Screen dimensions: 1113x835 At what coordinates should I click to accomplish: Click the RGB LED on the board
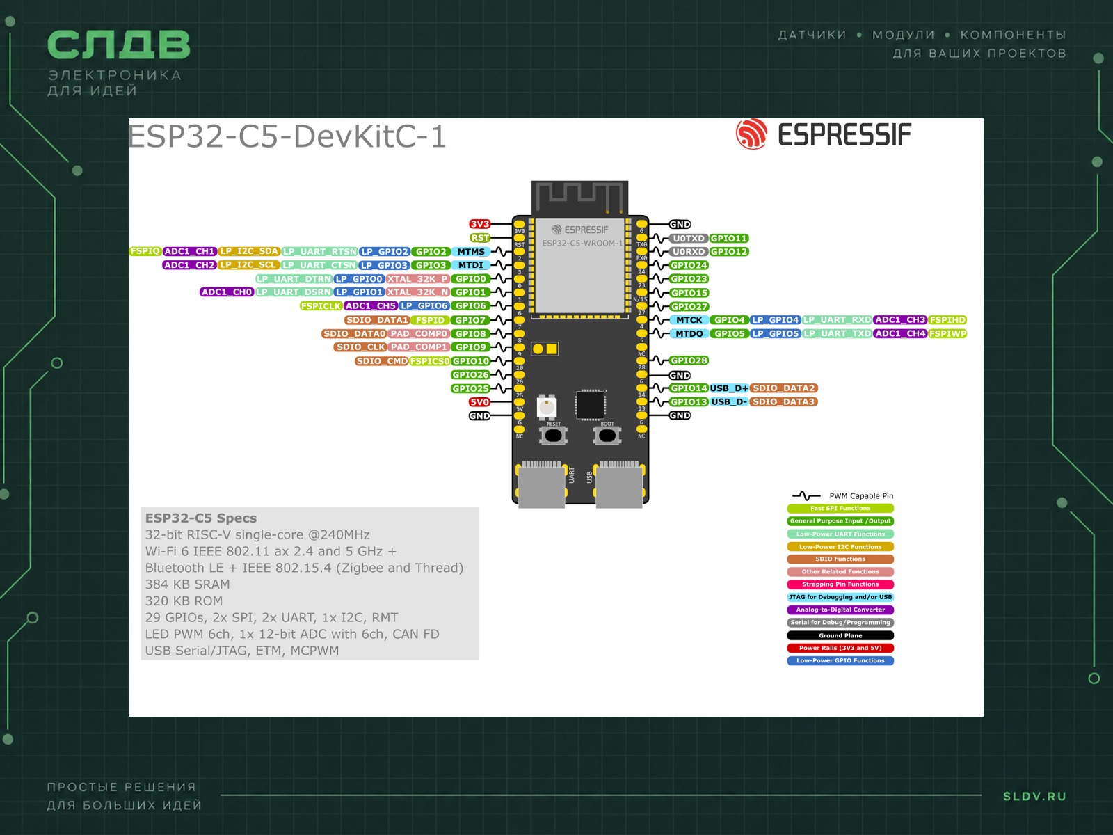547,406
